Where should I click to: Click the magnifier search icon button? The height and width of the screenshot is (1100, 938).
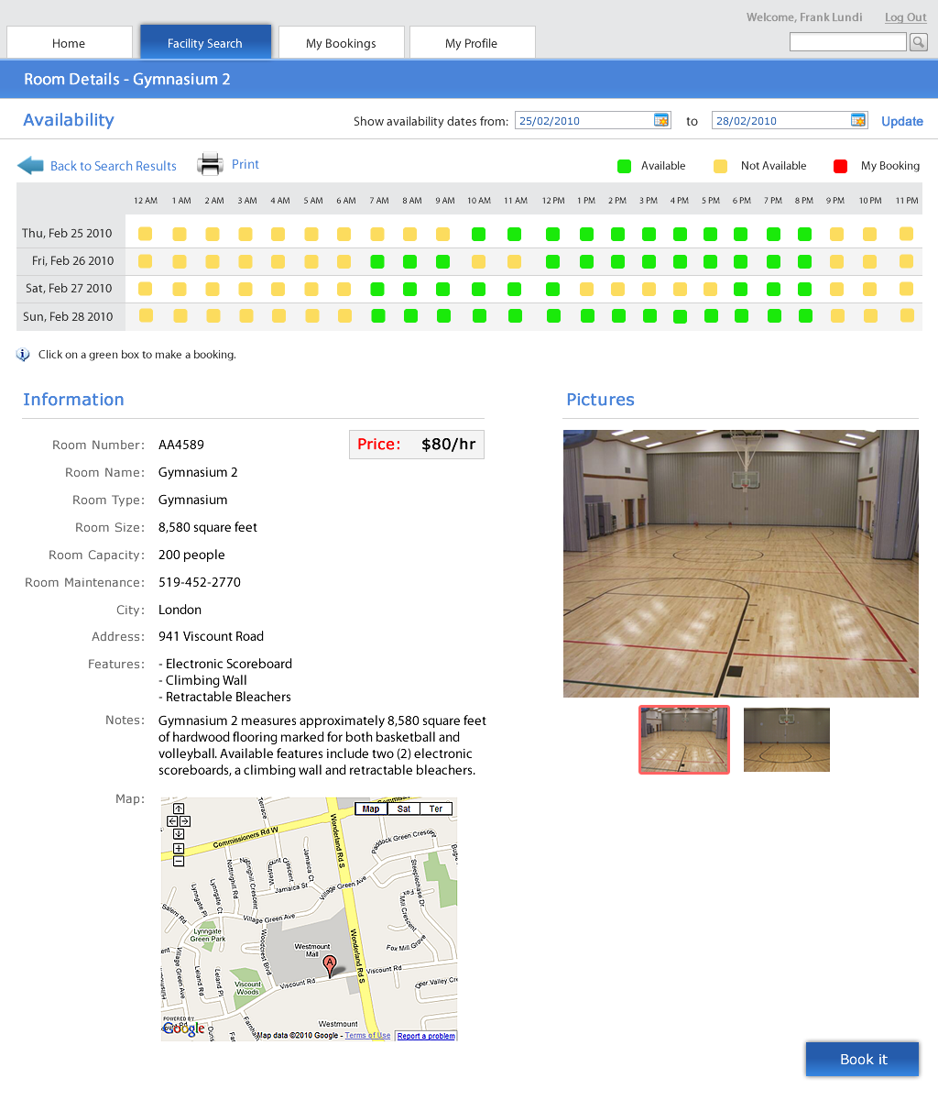pos(918,42)
